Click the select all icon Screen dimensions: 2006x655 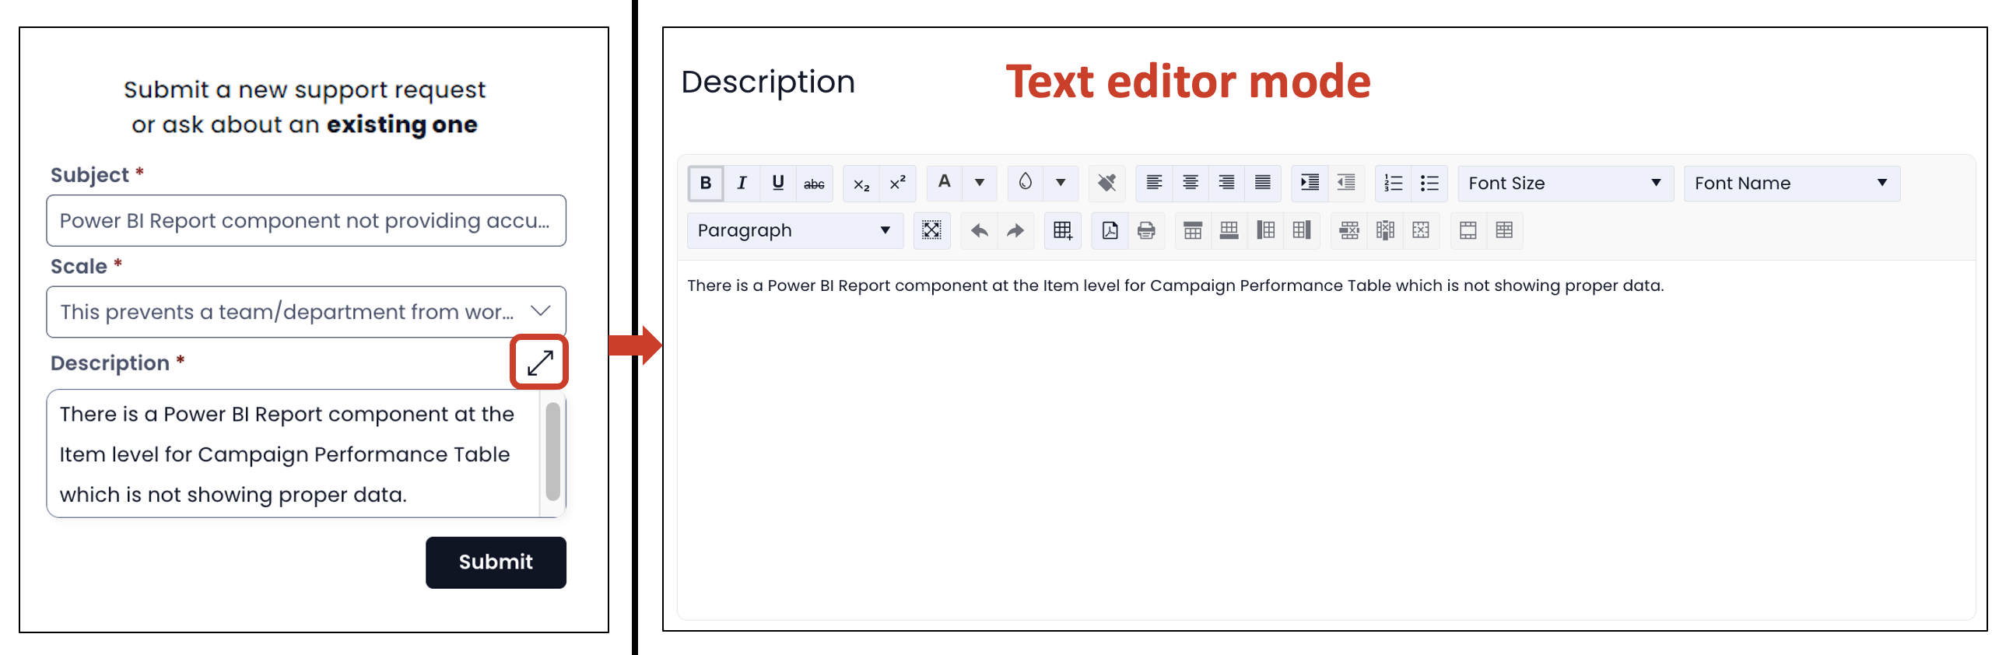click(x=931, y=230)
